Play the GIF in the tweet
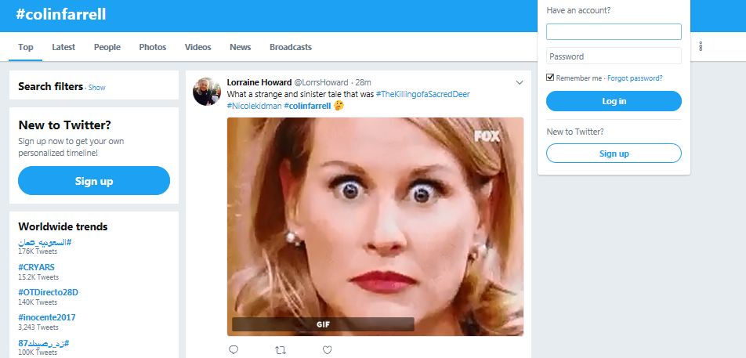 [375, 226]
